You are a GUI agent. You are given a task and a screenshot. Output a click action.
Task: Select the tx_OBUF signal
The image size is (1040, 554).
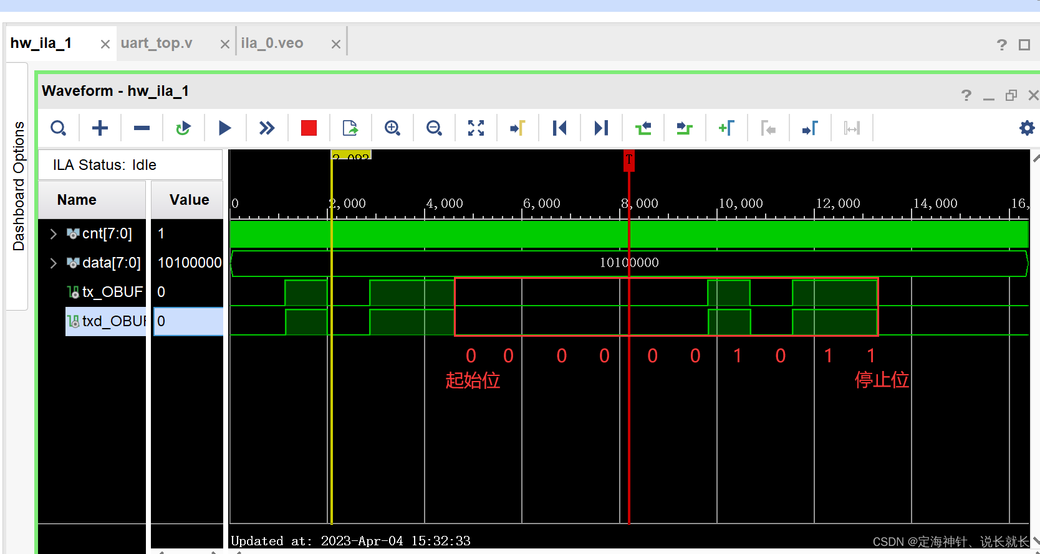pos(112,292)
